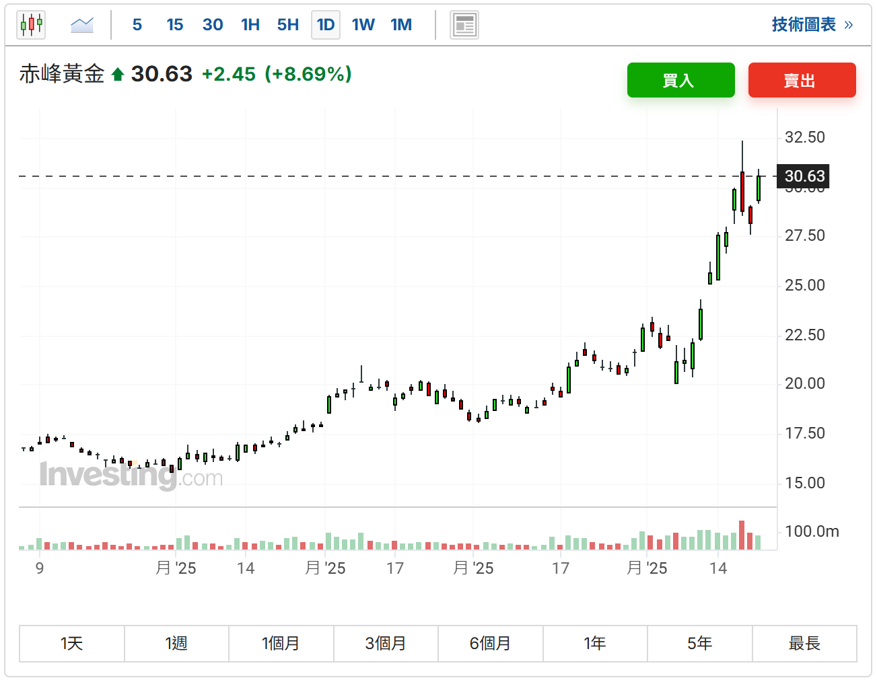Open the news overlay icon in the toolbar

pos(464,25)
